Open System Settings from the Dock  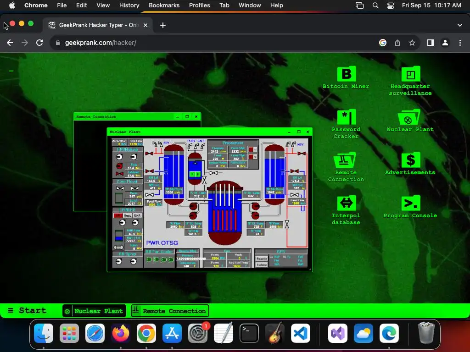click(x=197, y=333)
